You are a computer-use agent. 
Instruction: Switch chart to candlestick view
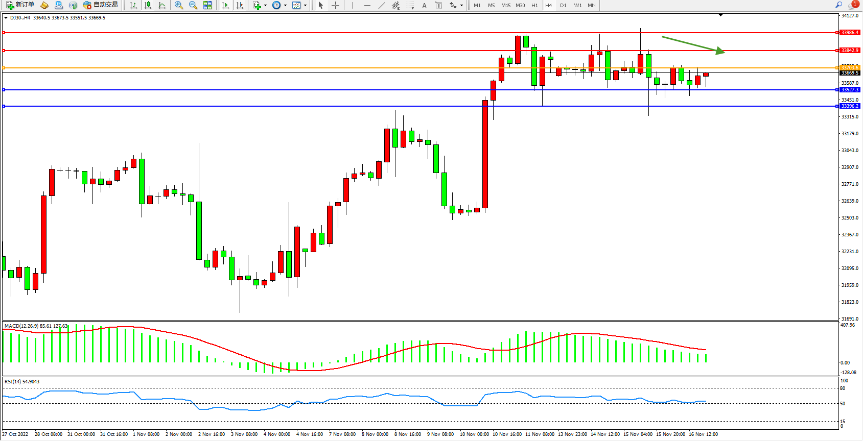point(148,5)
